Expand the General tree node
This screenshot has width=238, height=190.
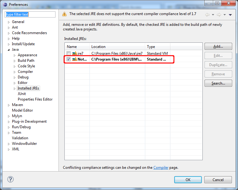tap(9, 22)
